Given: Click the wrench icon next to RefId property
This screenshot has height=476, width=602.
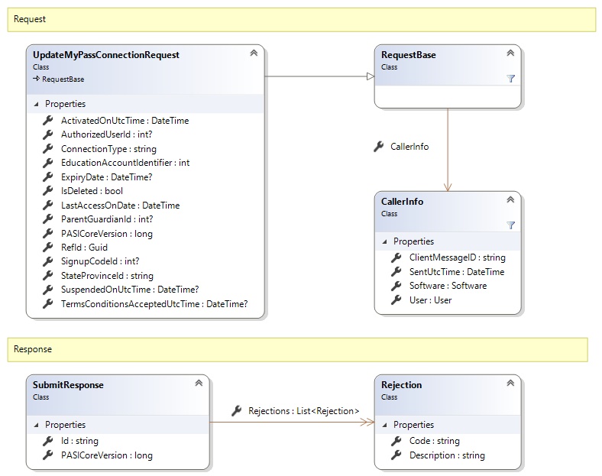Looking at the screenshot, I should (x=47, y=248).
